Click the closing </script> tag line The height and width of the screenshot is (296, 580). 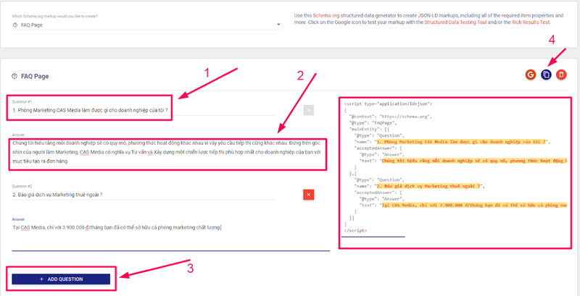tap(355, 230)
